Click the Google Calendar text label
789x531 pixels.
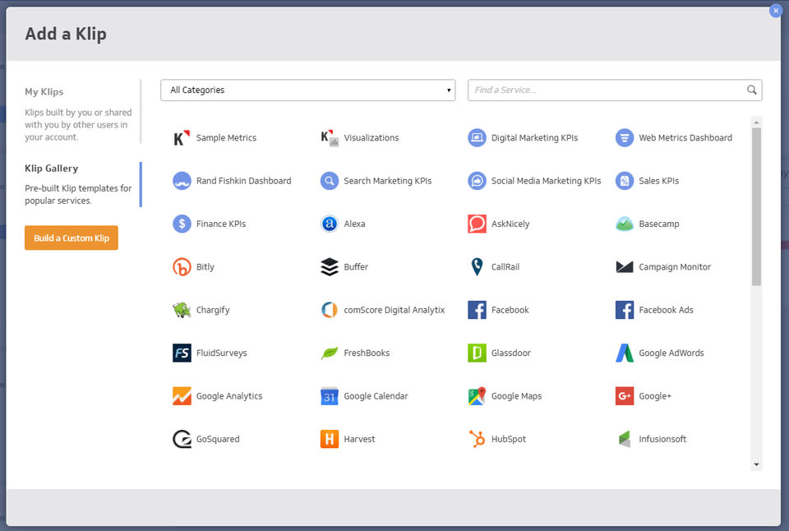376,396
